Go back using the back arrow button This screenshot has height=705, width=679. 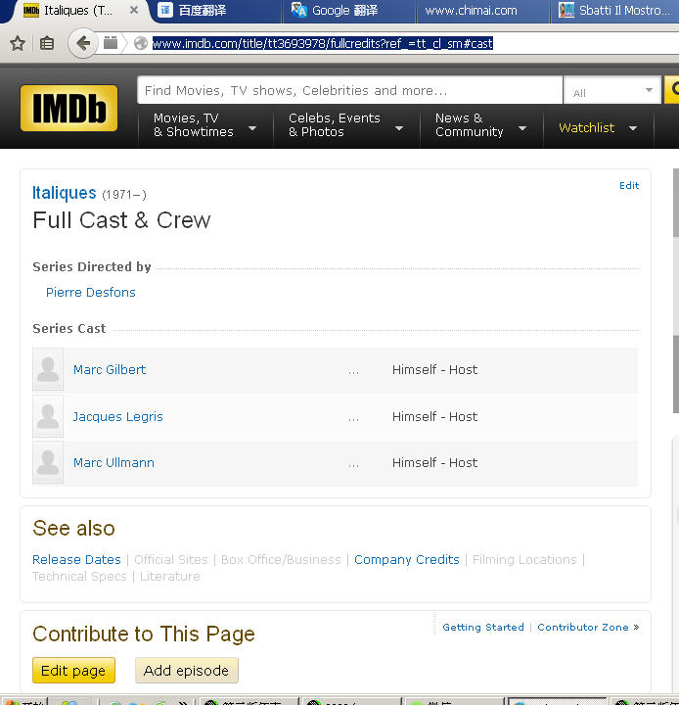coord(83,44)
